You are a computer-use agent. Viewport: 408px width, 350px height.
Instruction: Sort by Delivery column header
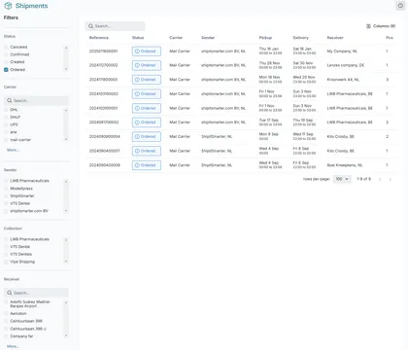pyautogui.click(x=301, y=38)
